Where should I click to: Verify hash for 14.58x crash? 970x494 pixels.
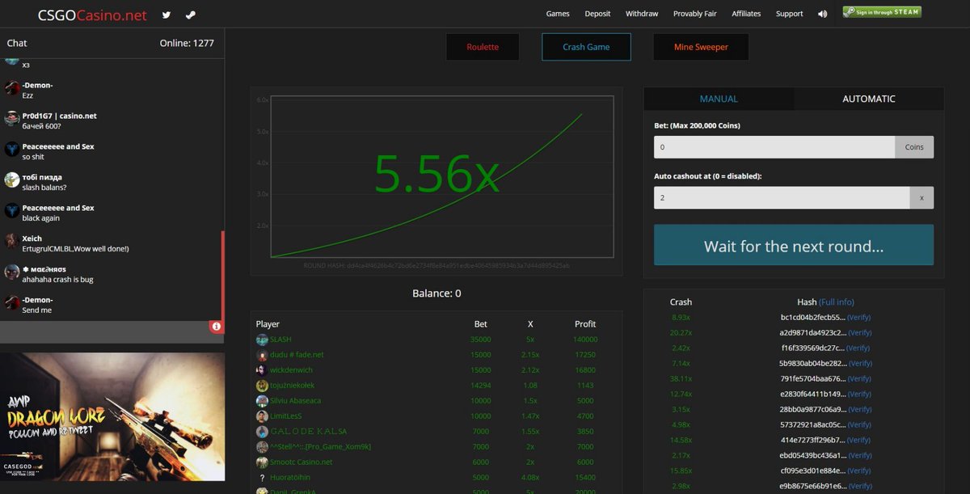click(859, 440)
